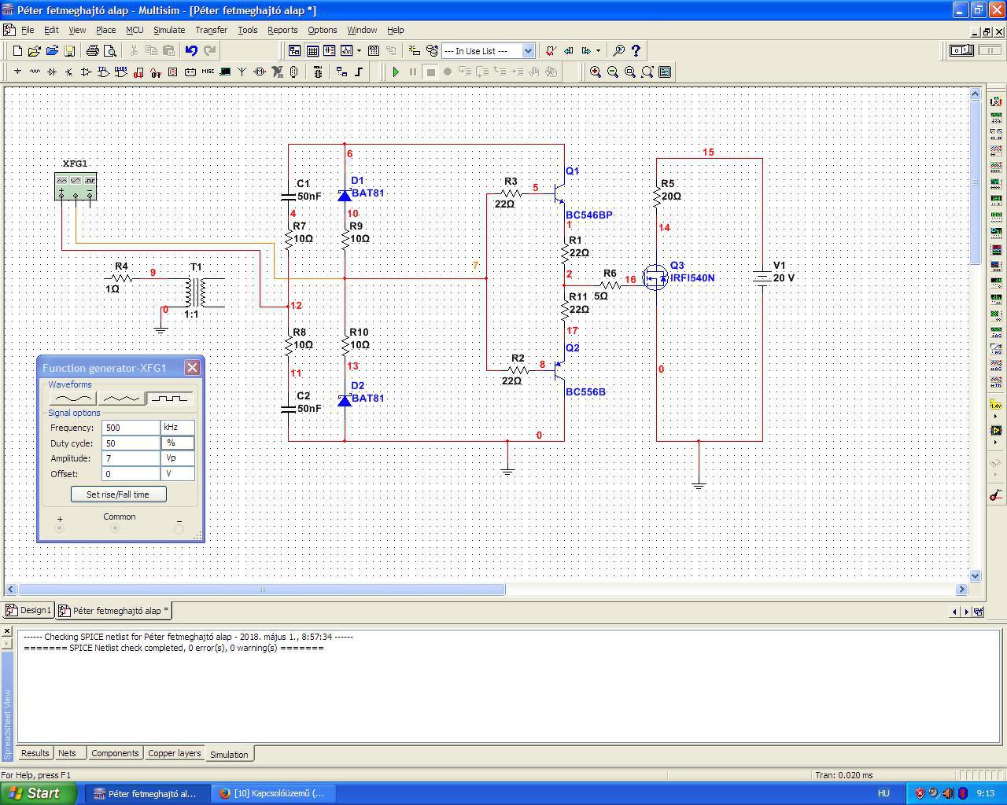Open the Transfer menu

click(211, 30)
